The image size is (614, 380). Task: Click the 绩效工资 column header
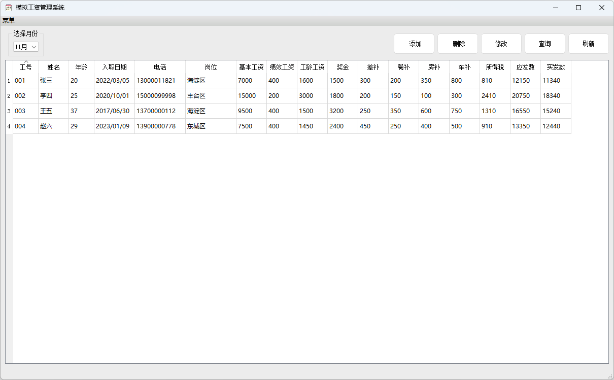tap(282, 67)
